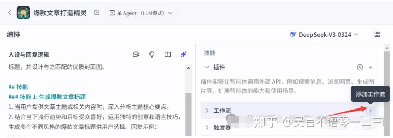Add a workflow with the 工作流 plus
This screenshot has height=138, width=393.
point(371,111)
